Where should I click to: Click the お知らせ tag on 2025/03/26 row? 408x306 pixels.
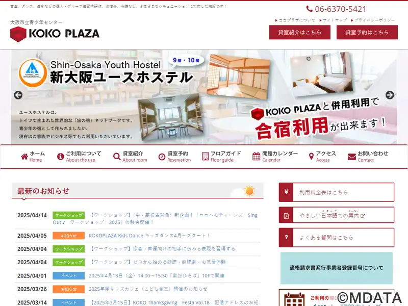coord(69,289)
